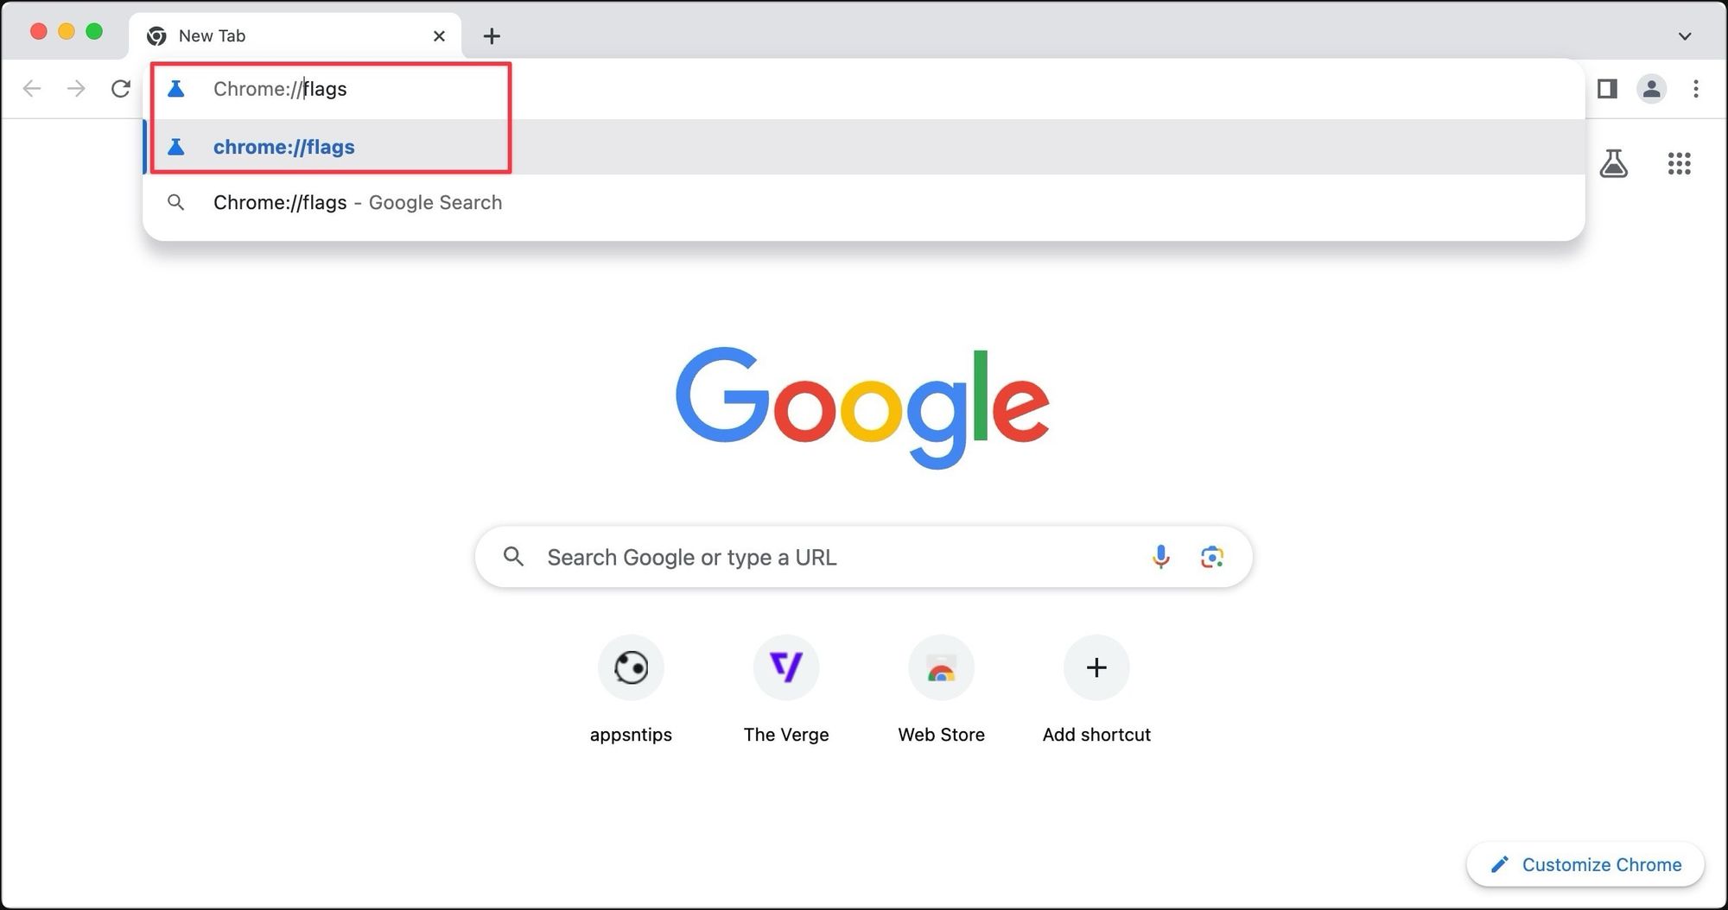Open the Search Labs flask icon

click(x=1613, y=163)
